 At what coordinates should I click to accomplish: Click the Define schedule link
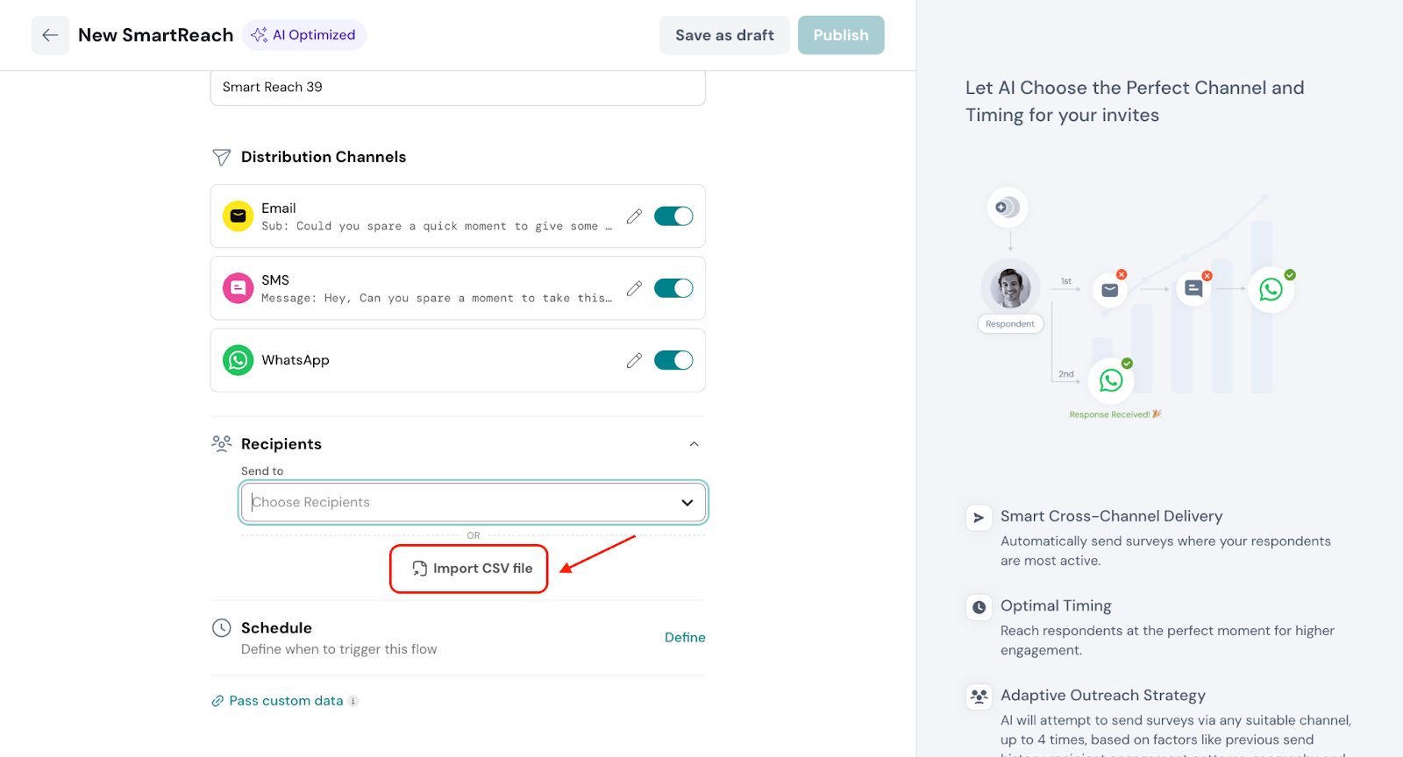click(x=684, y=637)
